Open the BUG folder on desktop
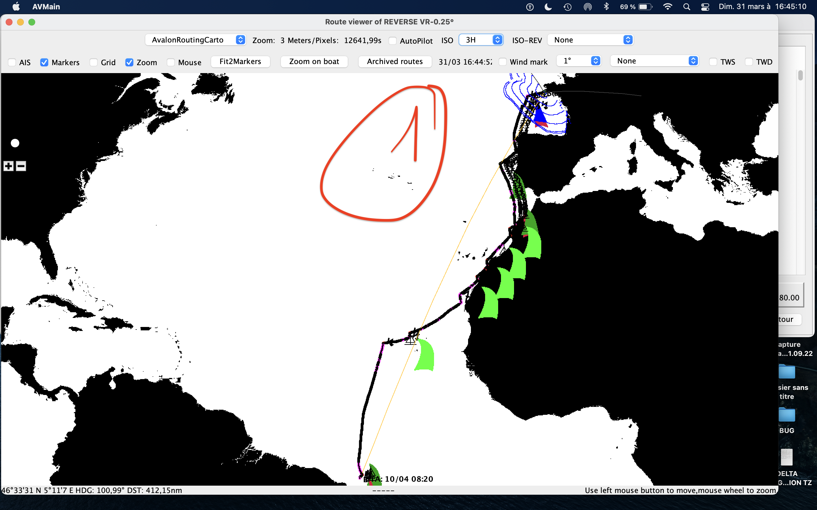 [787, 415]
